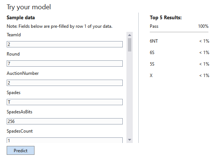This screenshot has width=221, height=160.
Task: Click into the AuctionNumber field
Action: point(65,83)
